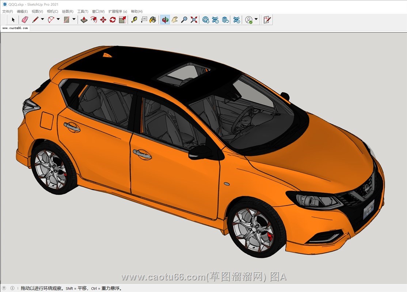Choose the Move tool with red arrows
The image size is (407, 292).
pyautogui.click(x=103, y=20)
